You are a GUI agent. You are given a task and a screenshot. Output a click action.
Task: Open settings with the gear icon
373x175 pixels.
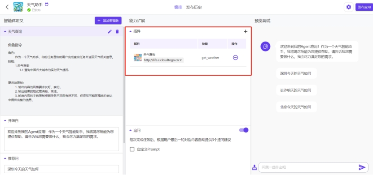click(348, 7)
